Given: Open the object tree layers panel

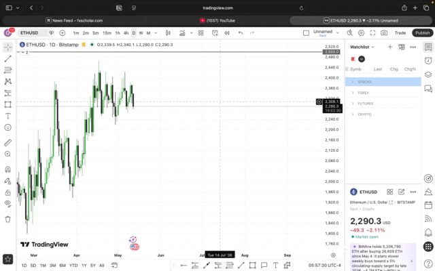Looking at the screenshot, I should coord(428,75).
